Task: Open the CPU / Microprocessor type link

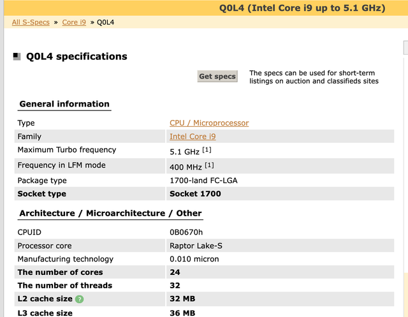Action: tap(209, 123)
